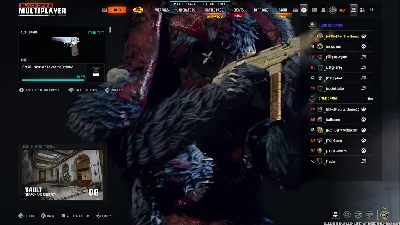Image resolution: width=400 pixels, height=225 pixels.
Task: Click Next Category prompt
Action: pos(83,90)
